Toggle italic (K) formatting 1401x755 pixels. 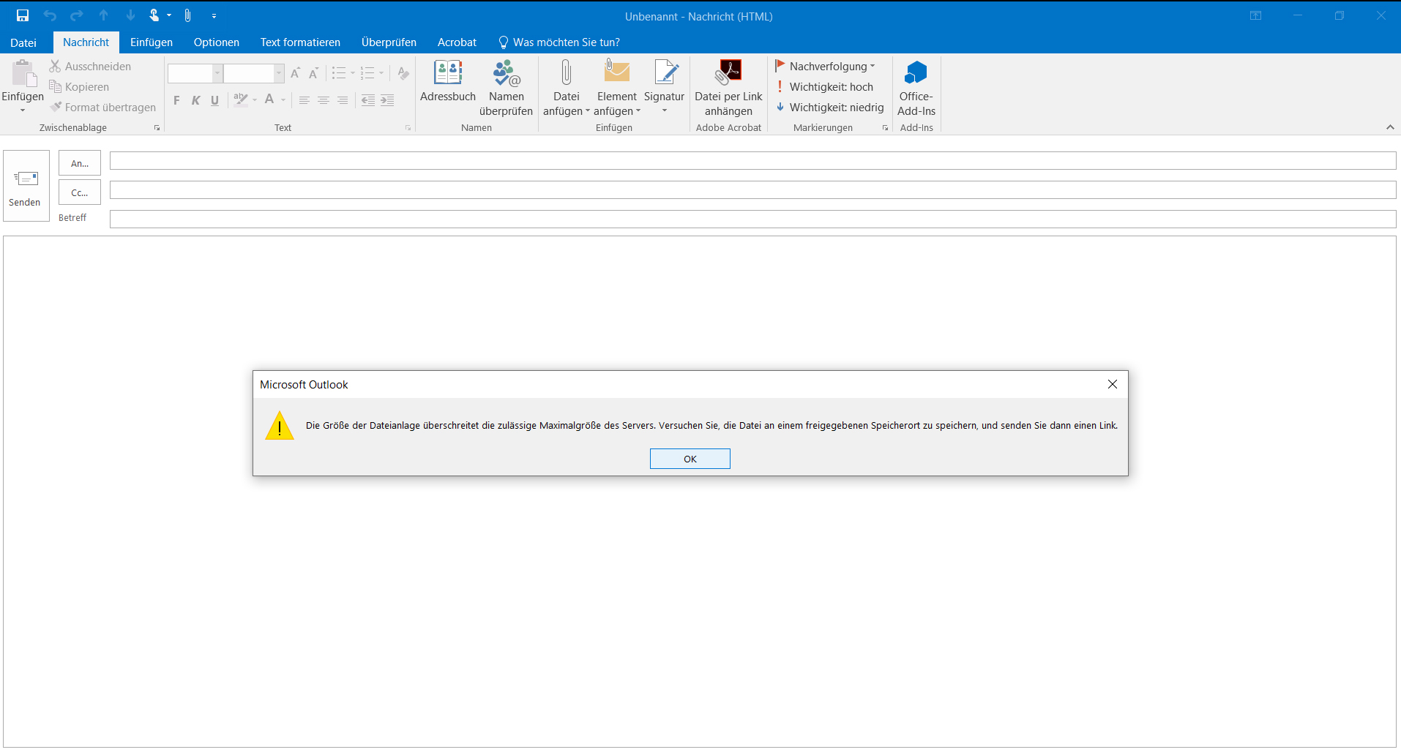coord(195,100)
